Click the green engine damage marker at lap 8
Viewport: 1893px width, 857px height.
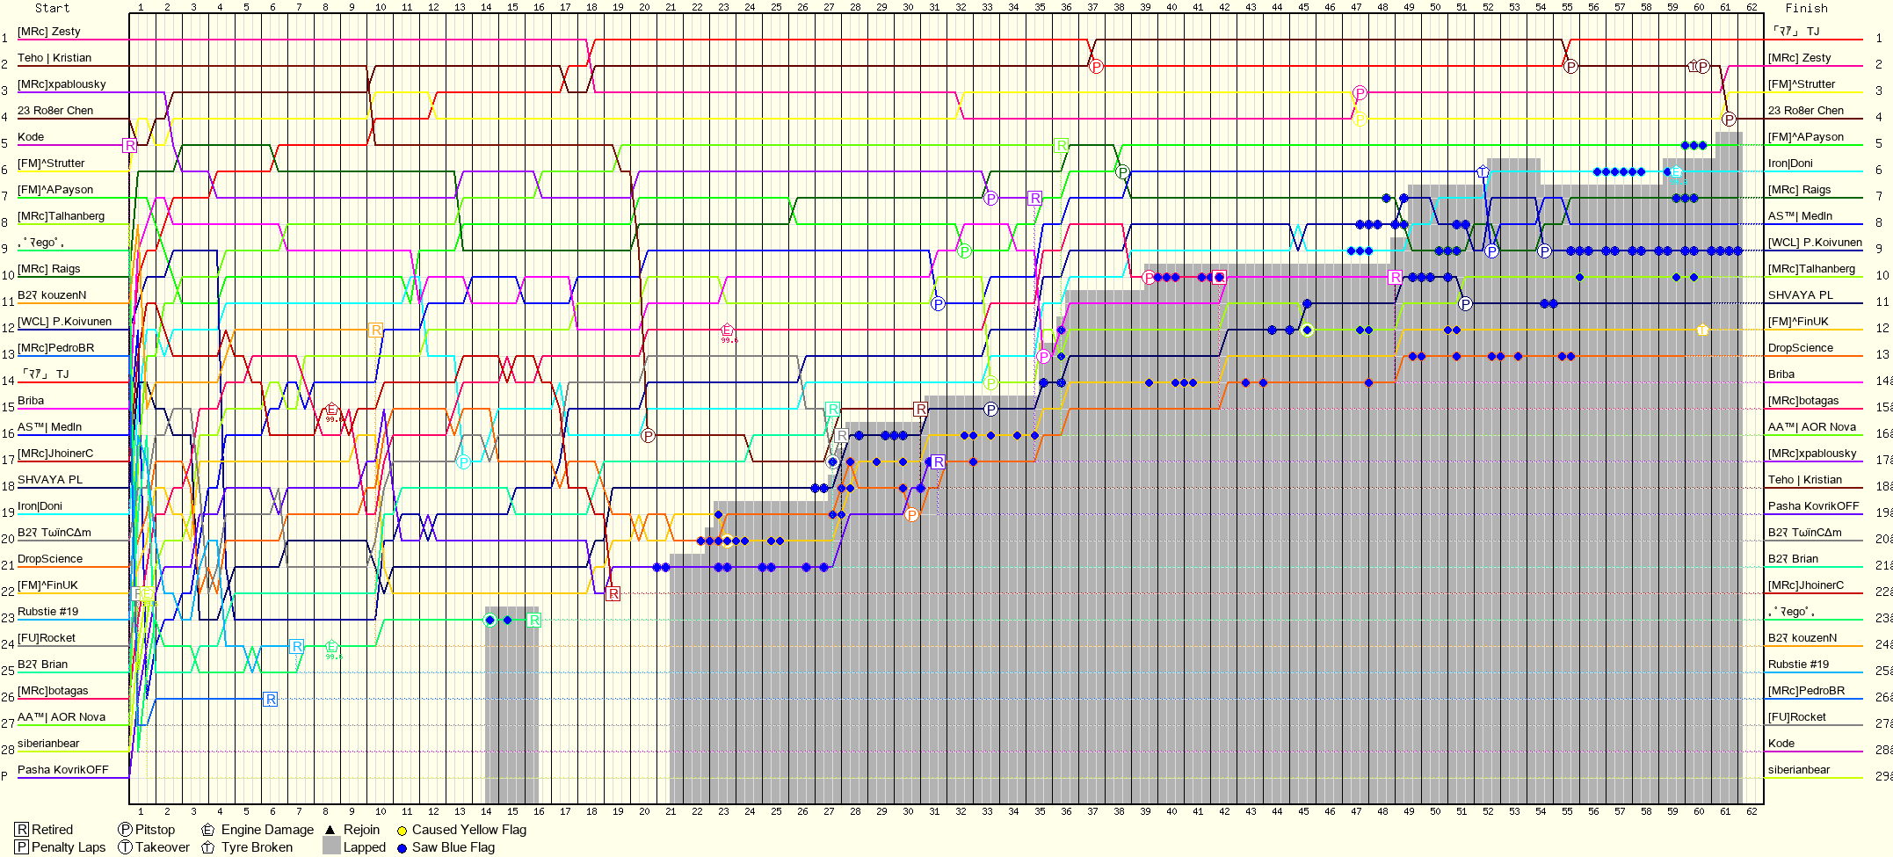click(331, 647)
